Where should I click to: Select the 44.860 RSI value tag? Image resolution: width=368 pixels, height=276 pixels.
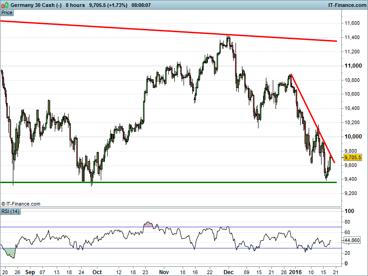click(x=352, y=240)
